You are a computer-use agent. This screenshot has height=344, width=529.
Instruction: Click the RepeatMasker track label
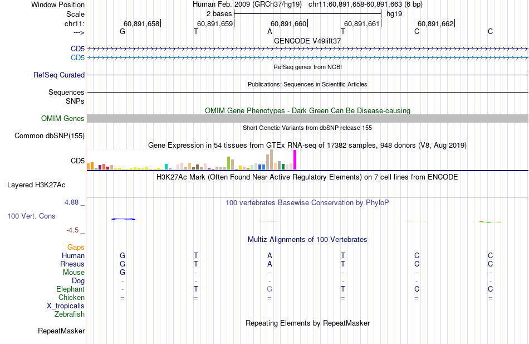pos(61,331)
